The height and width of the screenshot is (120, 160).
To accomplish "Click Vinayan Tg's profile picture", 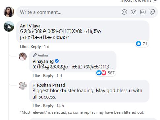I will (23, 57).
